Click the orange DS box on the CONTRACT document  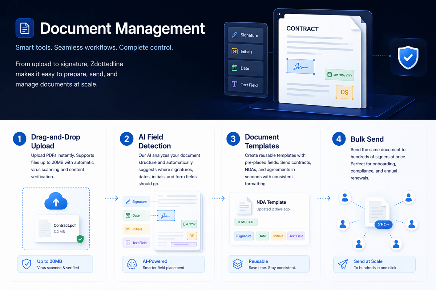click(344, 92)
